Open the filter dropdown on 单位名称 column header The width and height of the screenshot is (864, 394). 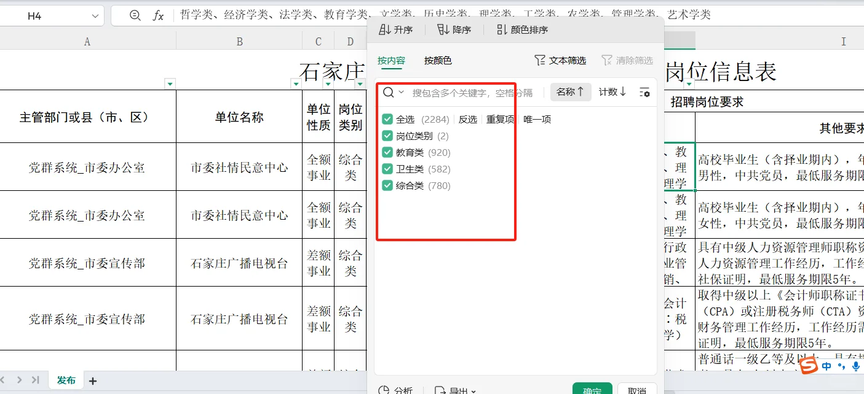click(x=296, y=84)
